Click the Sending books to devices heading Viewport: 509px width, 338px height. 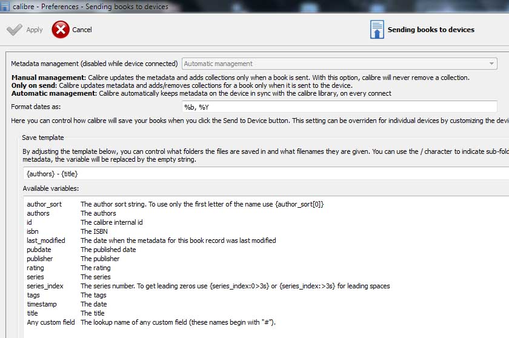pos(431,30)
